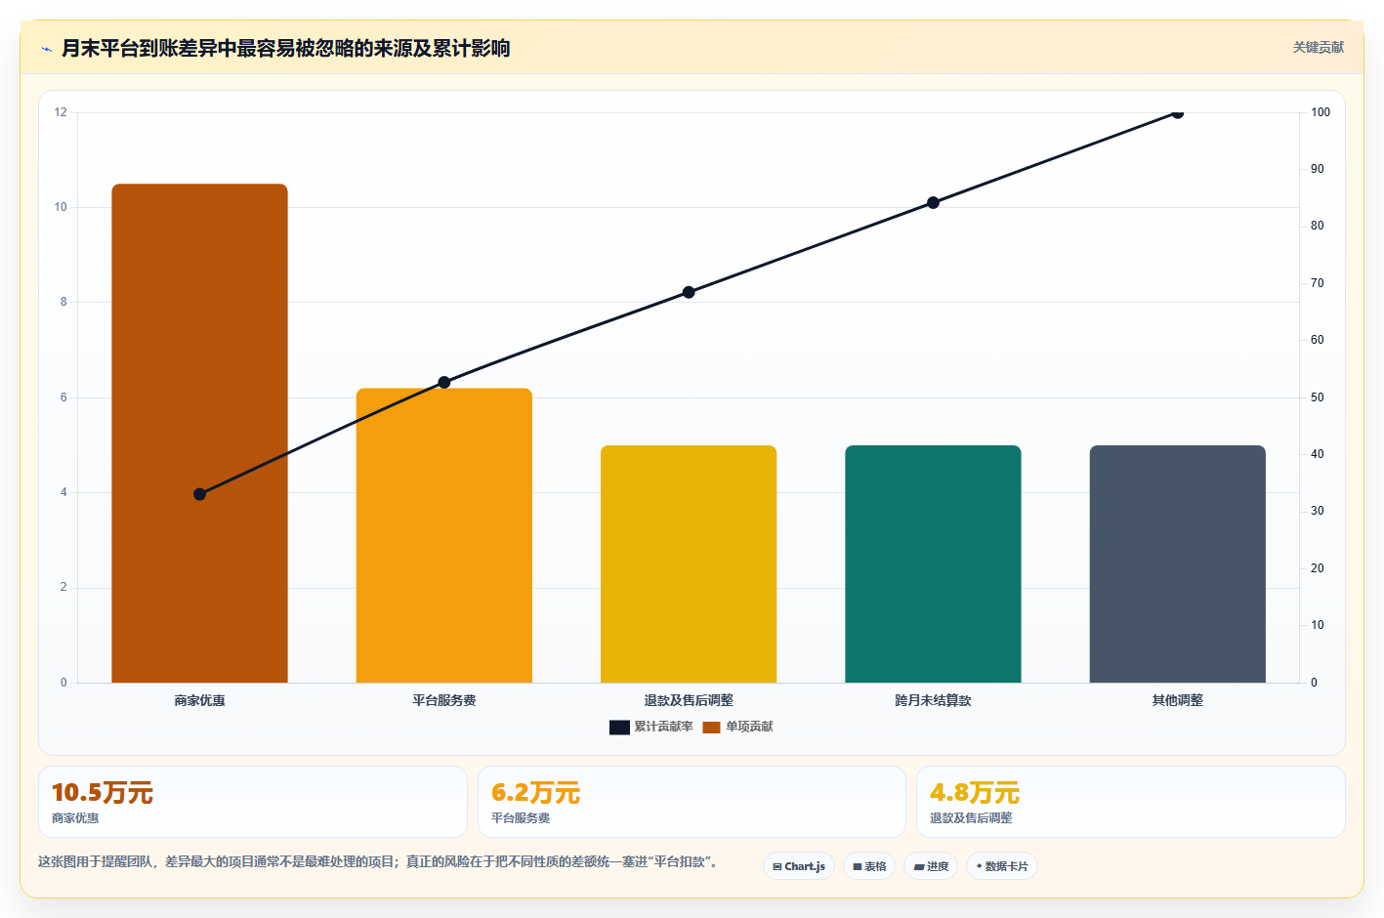Screen dimensions: 1384x918
Task: Click the 其他调整 x-axis label
Action: coord(1178,700)
